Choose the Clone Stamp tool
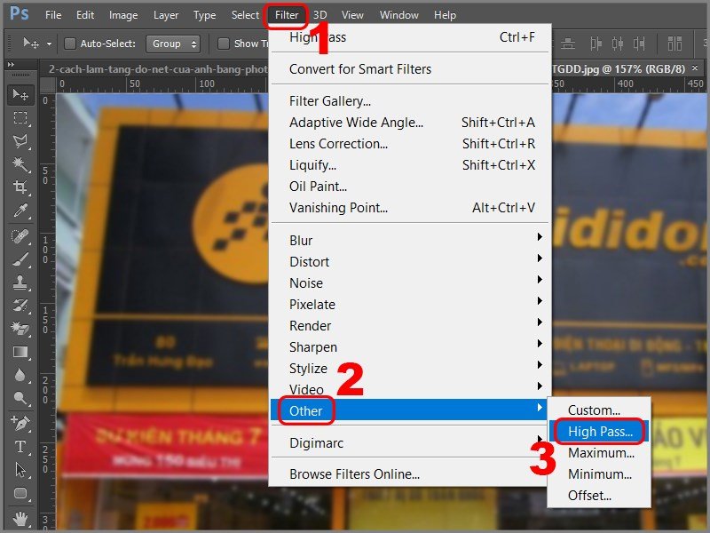The width and height of the screenshot is (710, 533). (x=20, y=282)
